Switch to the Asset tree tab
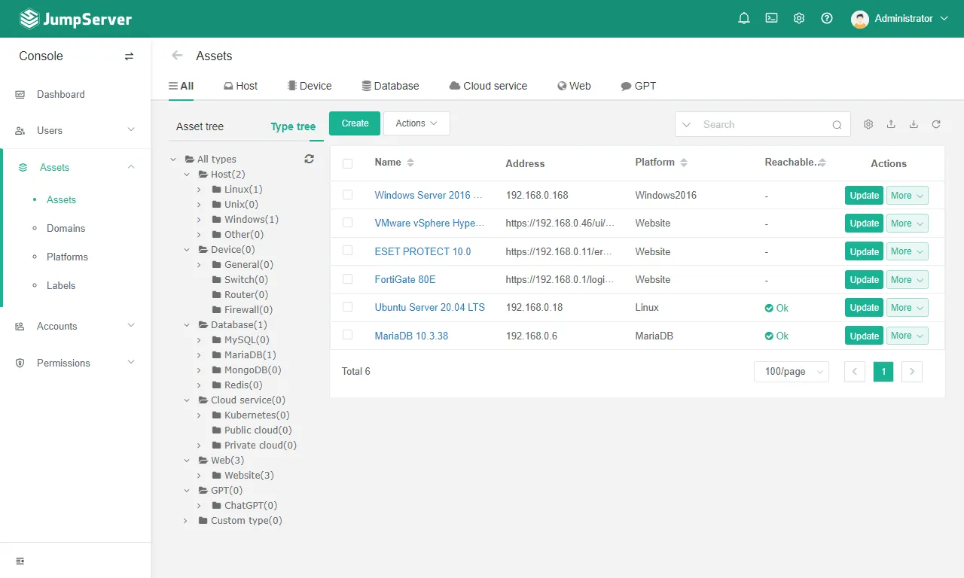964x578 pixels. (200, 126)
